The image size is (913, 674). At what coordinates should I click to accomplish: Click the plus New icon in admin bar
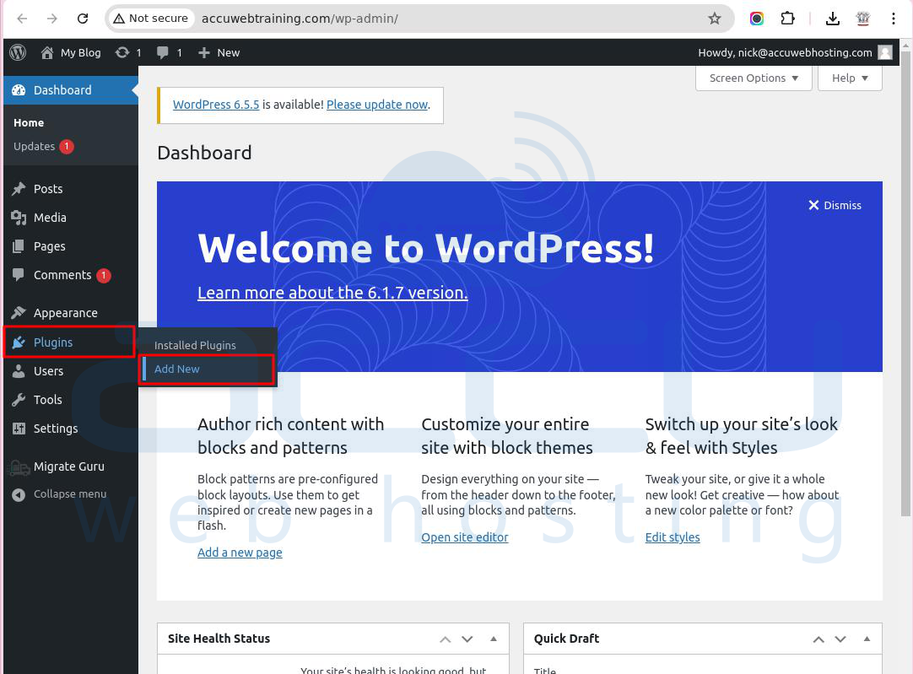[204, 52]
